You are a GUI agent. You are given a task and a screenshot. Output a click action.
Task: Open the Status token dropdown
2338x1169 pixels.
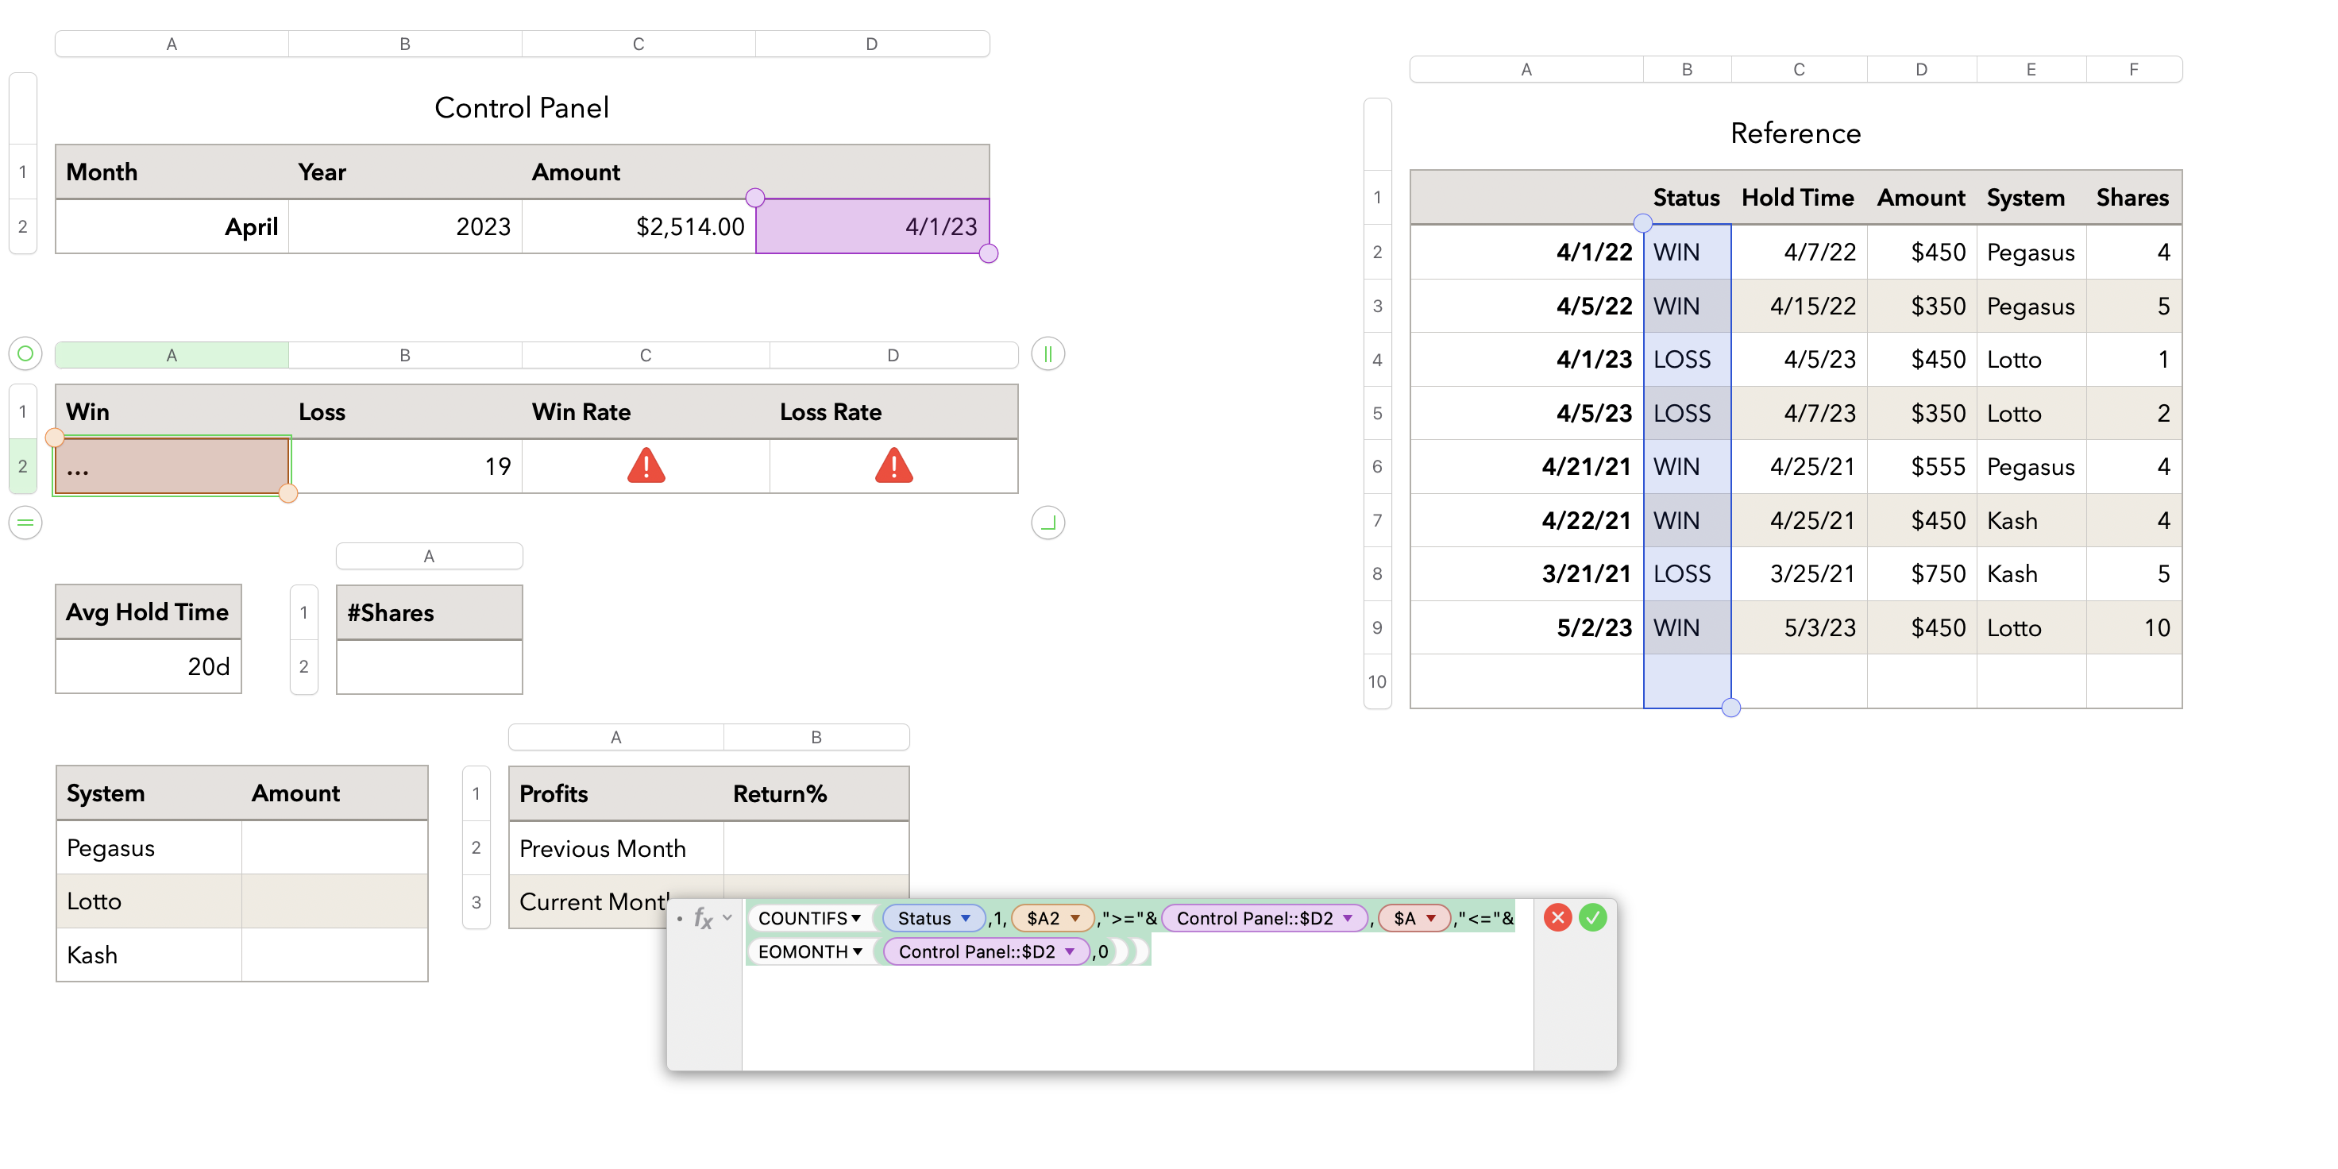tap(965, 917)
